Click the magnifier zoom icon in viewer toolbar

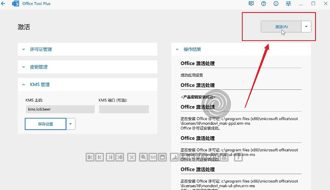(143, 157)
